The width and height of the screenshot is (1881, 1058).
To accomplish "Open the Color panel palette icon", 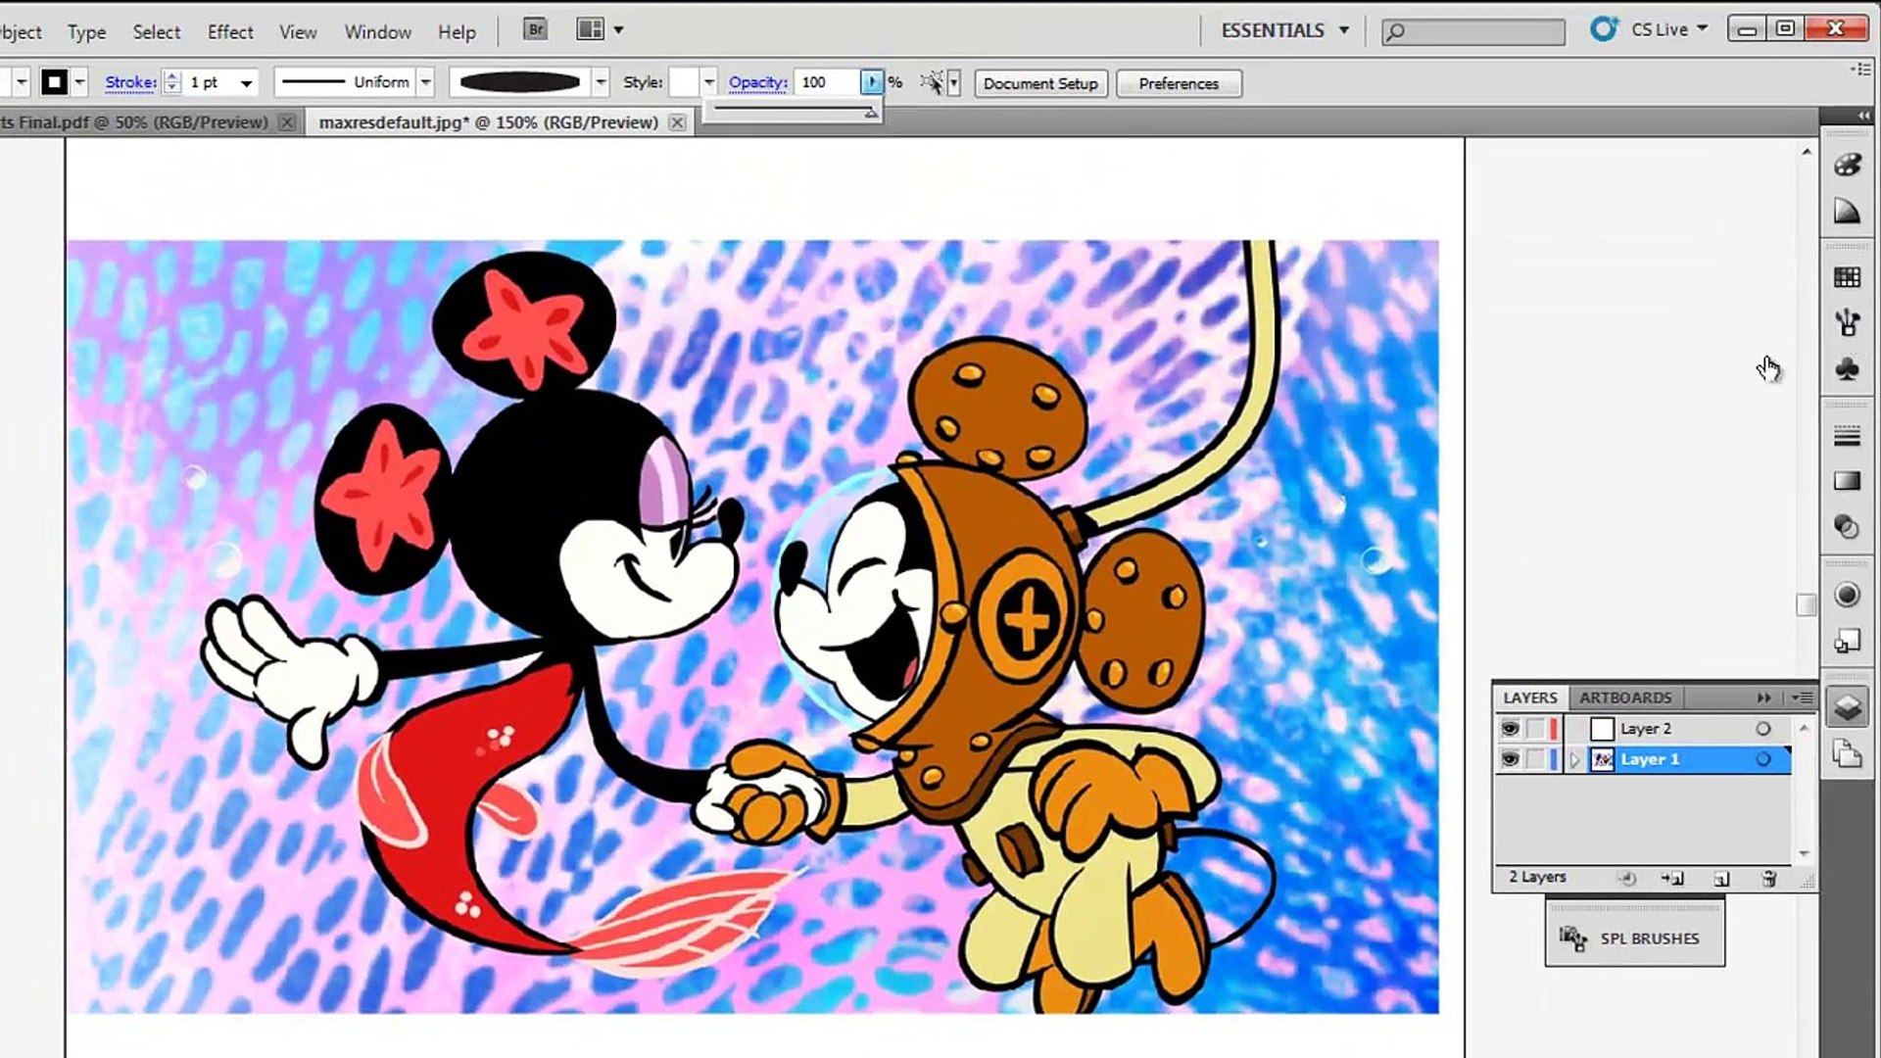I will click(1847, 165).
